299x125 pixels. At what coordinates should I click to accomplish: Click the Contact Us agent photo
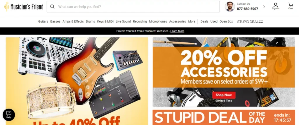[x=230, y=7]
